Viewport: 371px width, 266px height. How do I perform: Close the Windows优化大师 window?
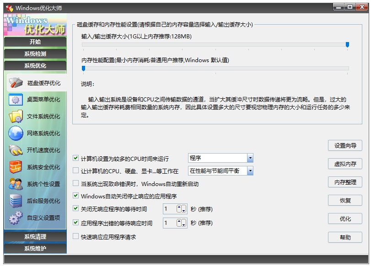point(362,7)
